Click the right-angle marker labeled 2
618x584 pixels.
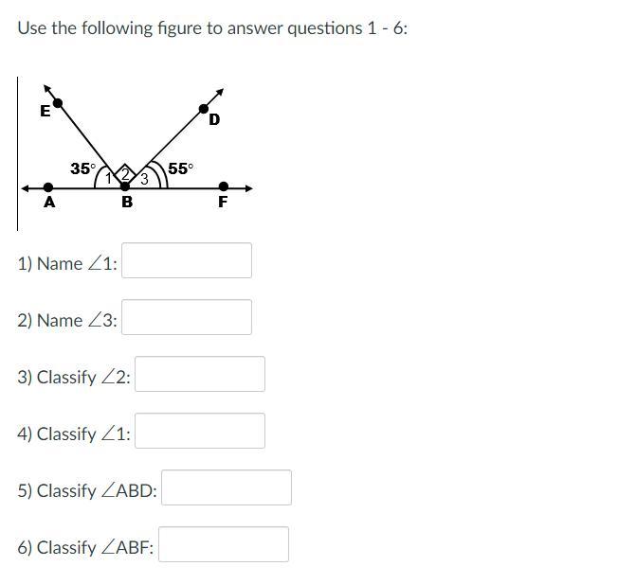click(x=125, y=174)
